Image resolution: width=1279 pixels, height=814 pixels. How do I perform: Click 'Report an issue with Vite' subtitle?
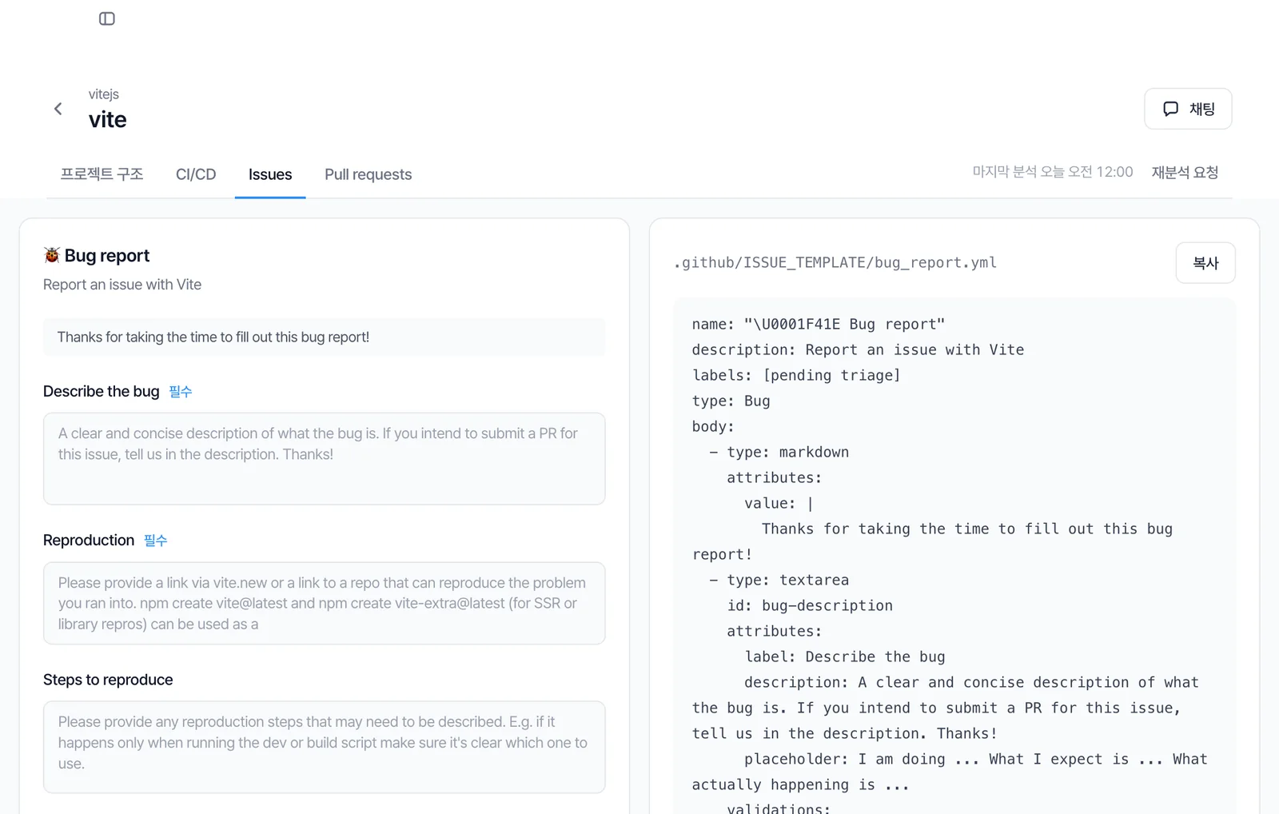[122, 285]
